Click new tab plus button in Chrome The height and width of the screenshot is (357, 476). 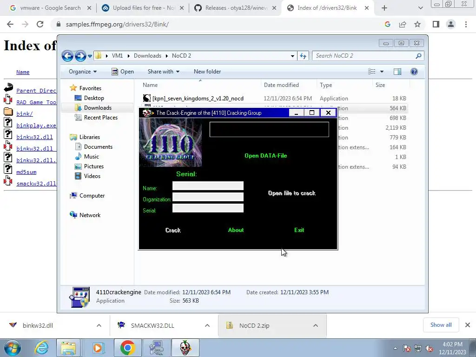[384, 8]
